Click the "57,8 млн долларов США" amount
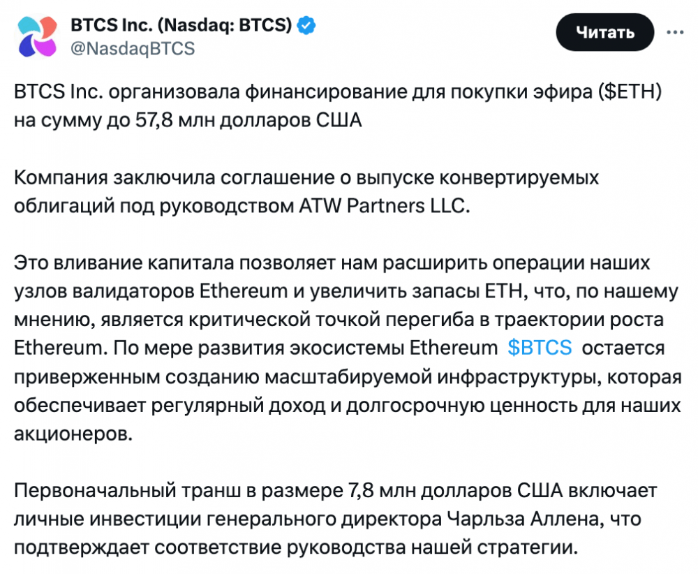This screenshot has width=698, height=574. coord(248,120)
